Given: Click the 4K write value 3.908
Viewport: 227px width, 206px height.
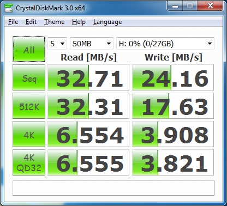Looking at the screenshot, I should click(x=173, y=134).
